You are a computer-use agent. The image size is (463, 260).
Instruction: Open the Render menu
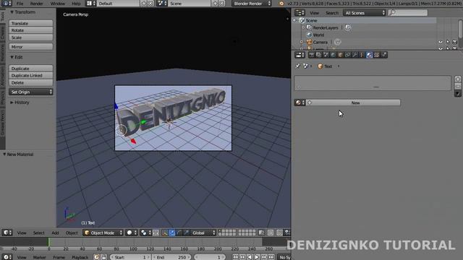coord(37,4)
